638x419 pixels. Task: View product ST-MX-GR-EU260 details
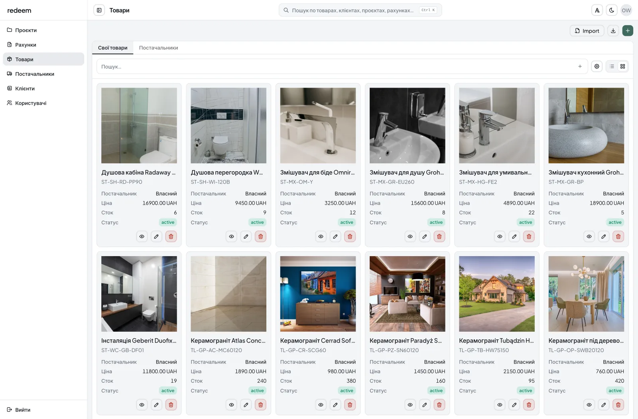coord(410,237)
